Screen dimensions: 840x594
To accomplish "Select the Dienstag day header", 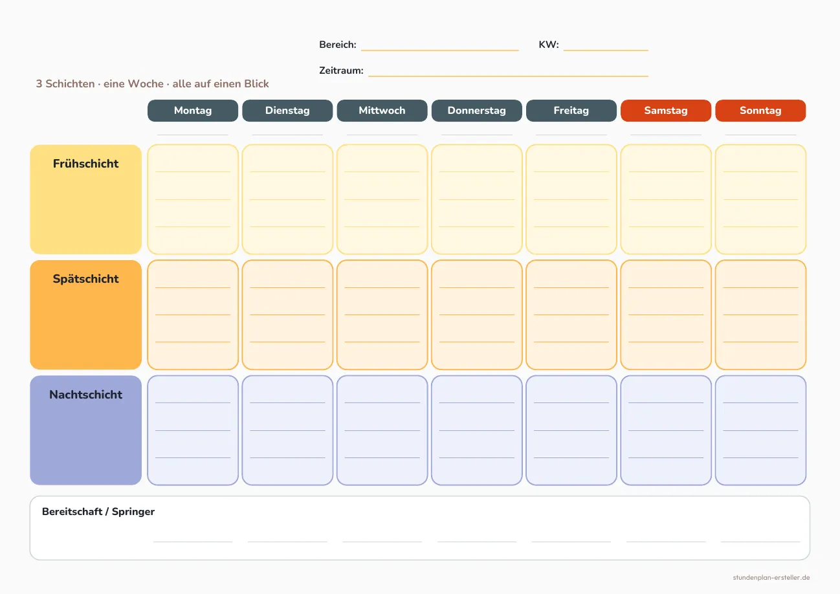I will click(x=287, y=111).
